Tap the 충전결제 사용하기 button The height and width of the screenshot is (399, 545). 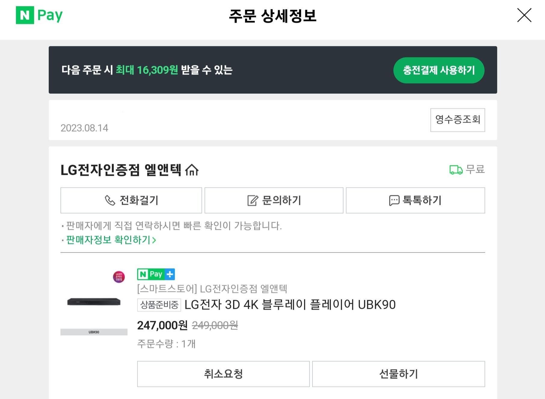point(439,70)
